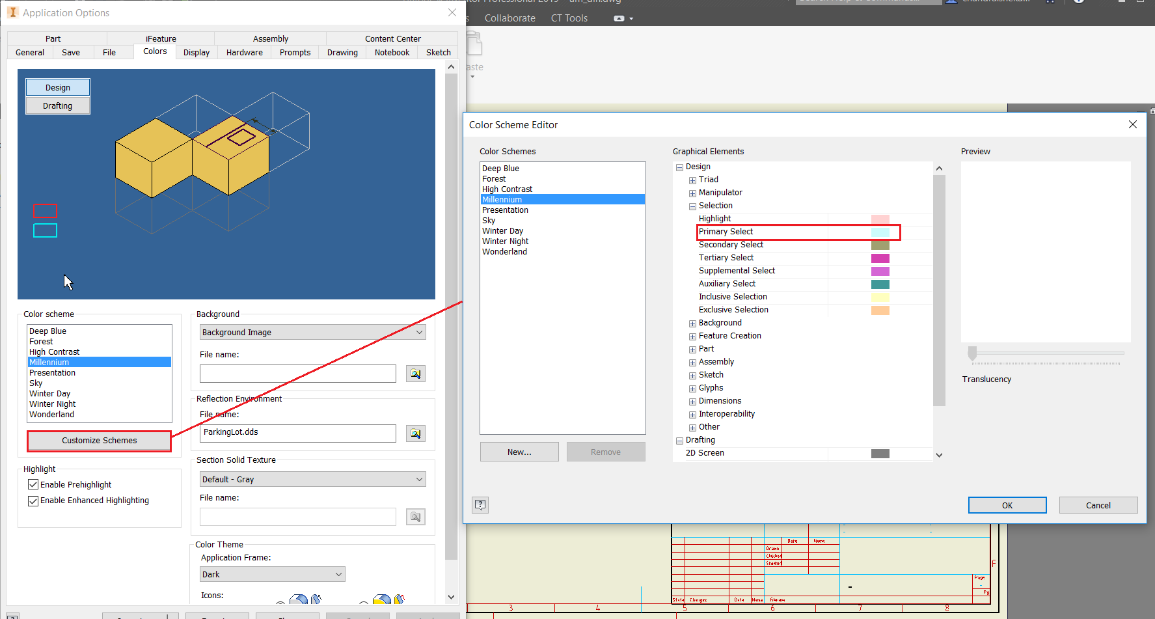Disable Enable Prehighlight

(33, 484)
